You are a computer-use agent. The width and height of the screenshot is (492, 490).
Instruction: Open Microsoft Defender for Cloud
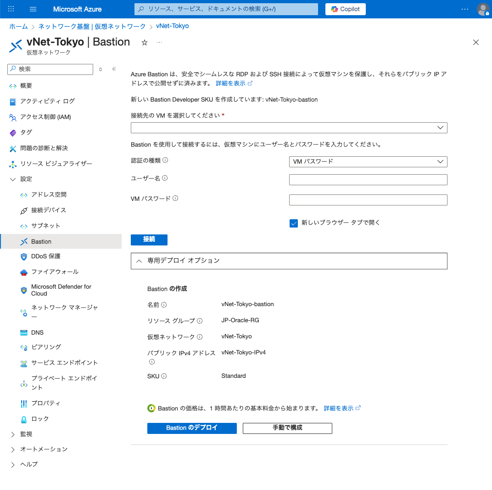click(61, 290)
